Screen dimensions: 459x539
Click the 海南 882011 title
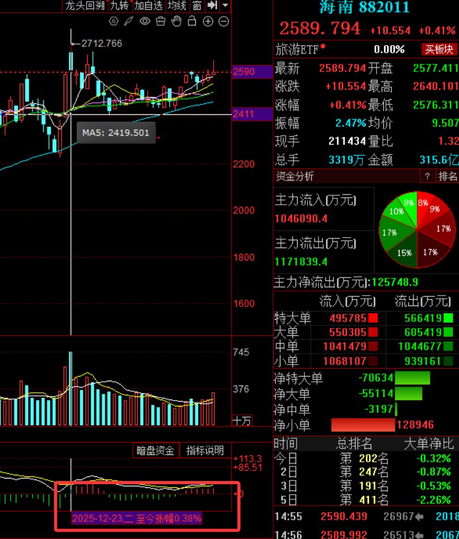[x=364, y=7]
